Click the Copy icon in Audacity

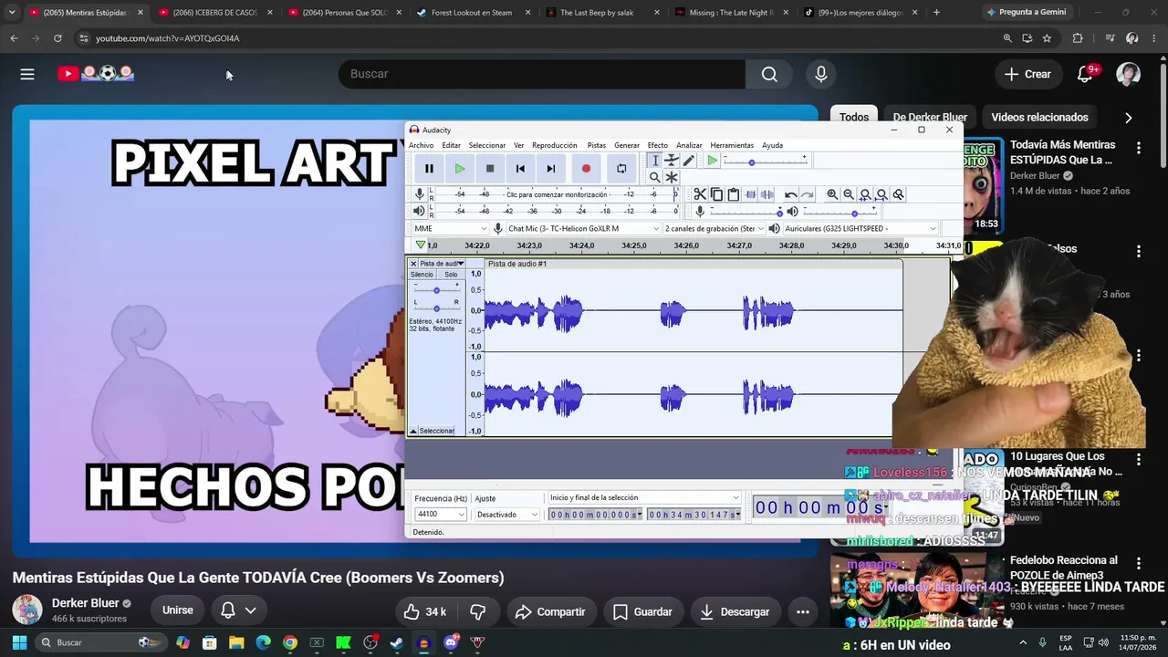[x=716, y=194]
